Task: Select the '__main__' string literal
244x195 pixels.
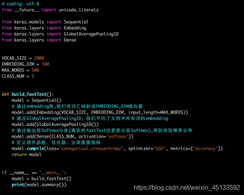Action: [x=51, y=173]
